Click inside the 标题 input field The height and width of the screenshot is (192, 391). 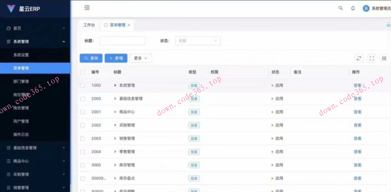tap(122, 40)
